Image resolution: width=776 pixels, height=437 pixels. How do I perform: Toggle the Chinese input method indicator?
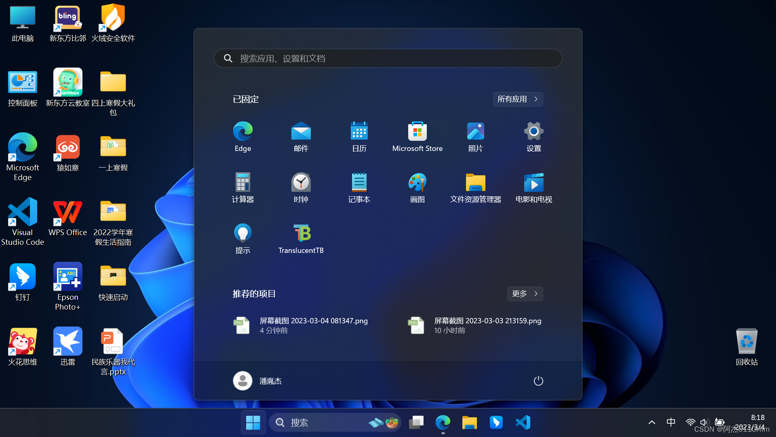[671, 422]
